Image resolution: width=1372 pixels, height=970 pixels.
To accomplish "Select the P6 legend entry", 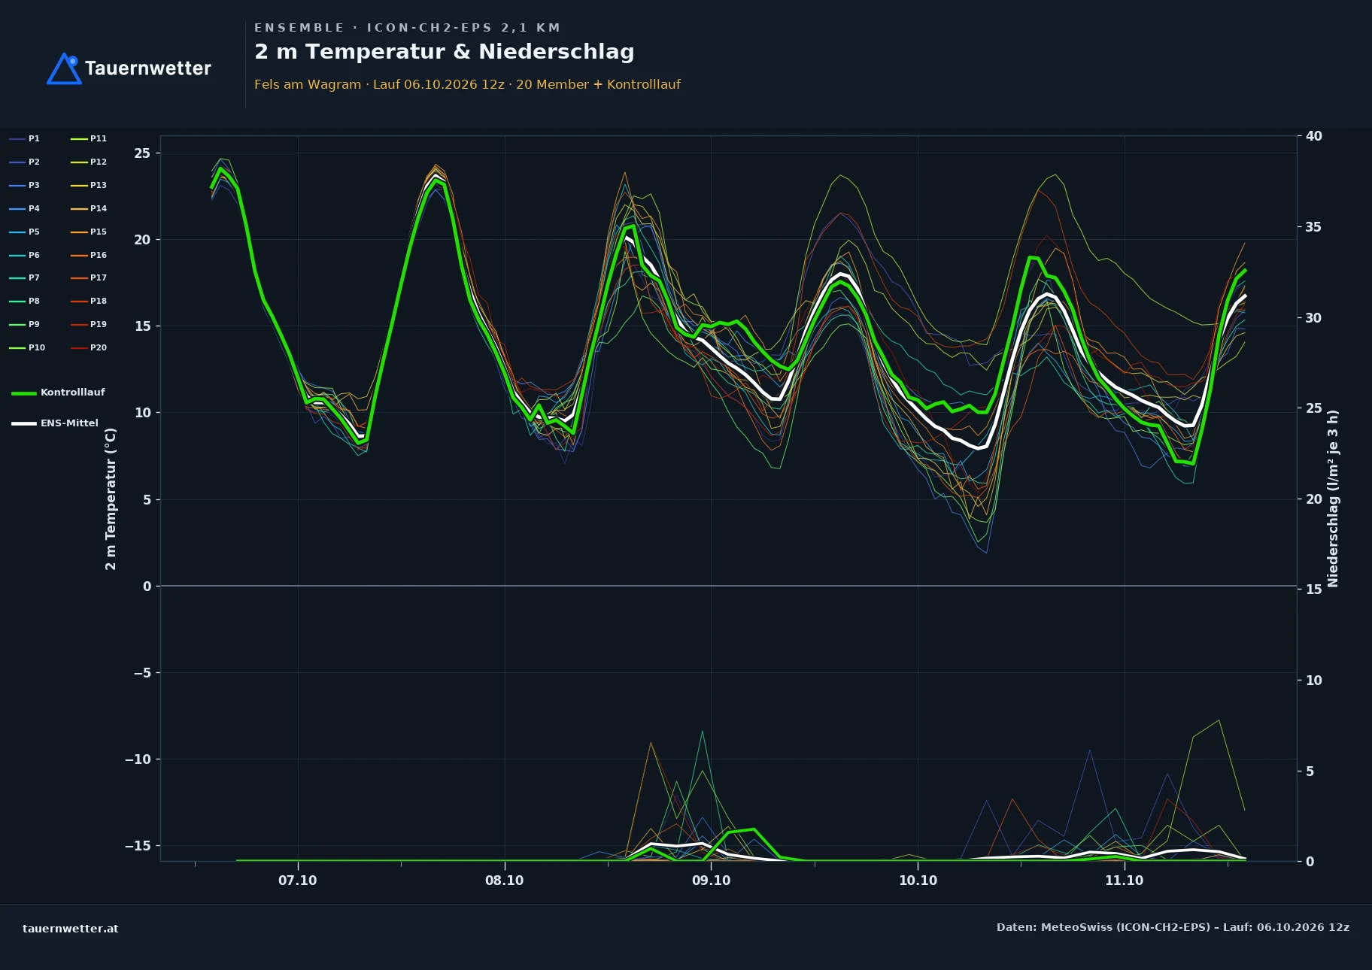I will [x=25, y=255].
